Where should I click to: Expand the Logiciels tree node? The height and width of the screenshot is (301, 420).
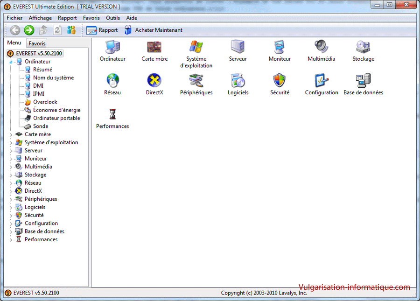(11, 208)
